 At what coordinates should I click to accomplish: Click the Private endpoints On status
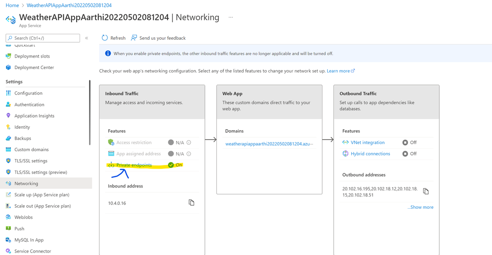pos(175,165)
